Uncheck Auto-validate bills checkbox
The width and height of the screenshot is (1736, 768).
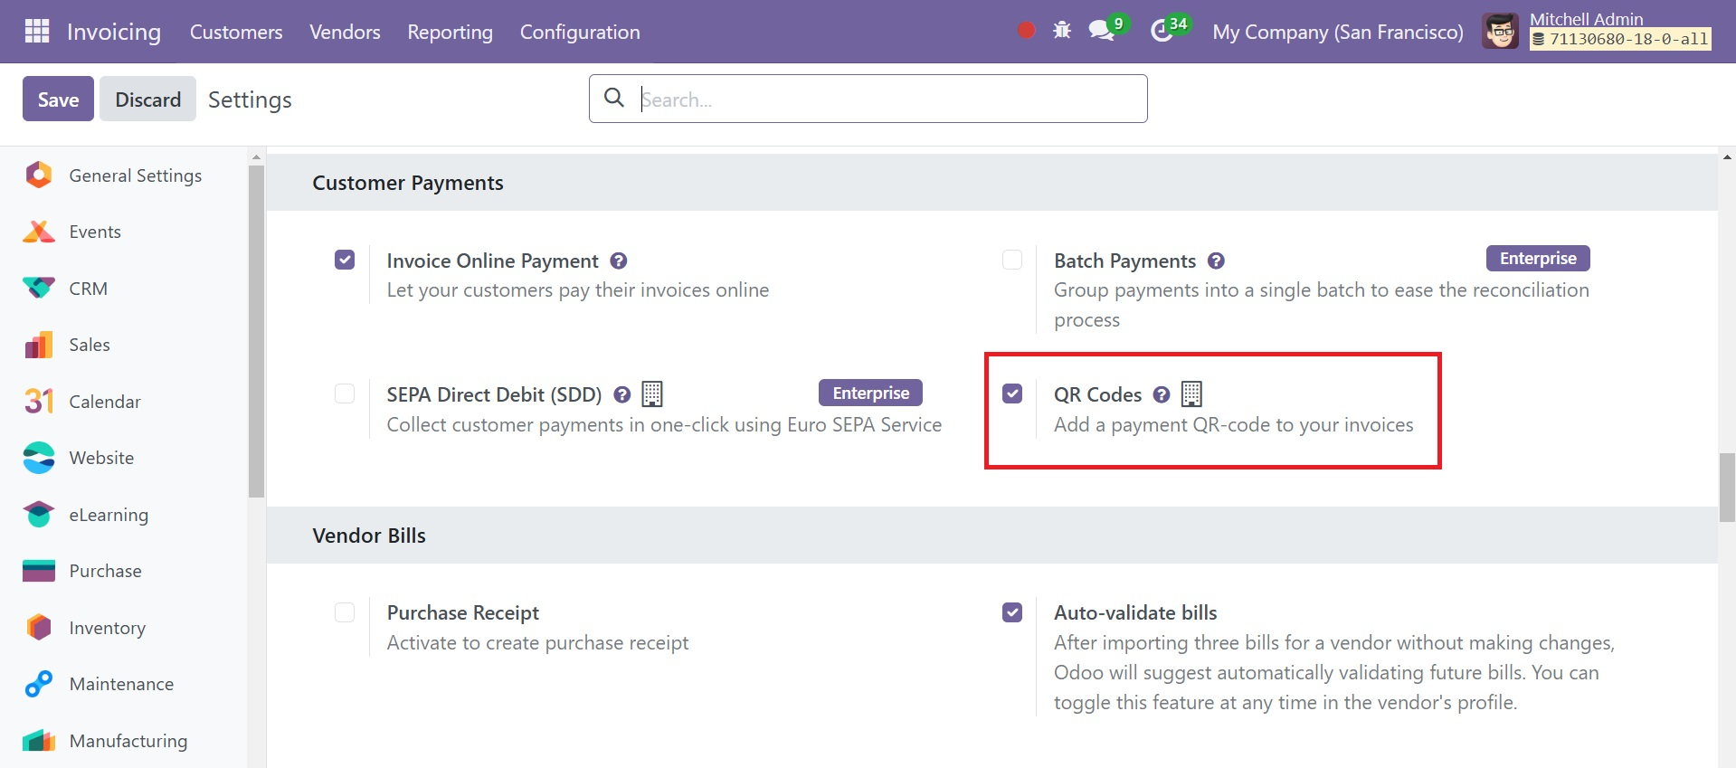tap(1012, 612)
